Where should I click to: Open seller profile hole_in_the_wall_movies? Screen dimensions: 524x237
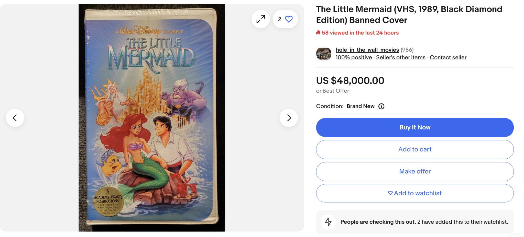(367, 50)
